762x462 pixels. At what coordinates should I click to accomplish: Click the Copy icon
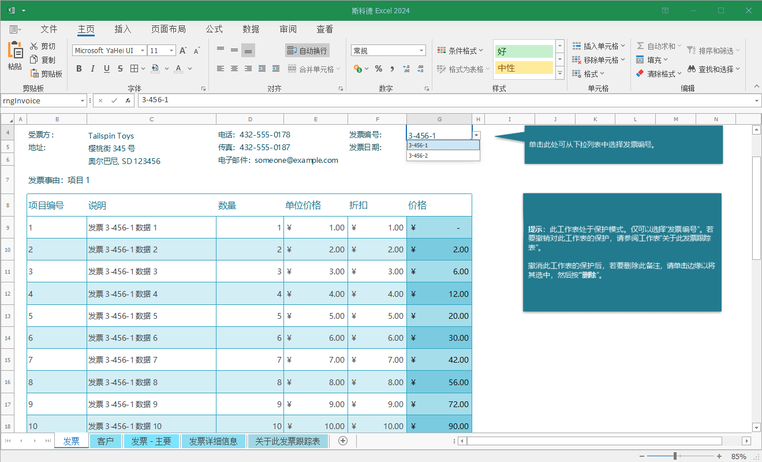click(x=34, y=60)
